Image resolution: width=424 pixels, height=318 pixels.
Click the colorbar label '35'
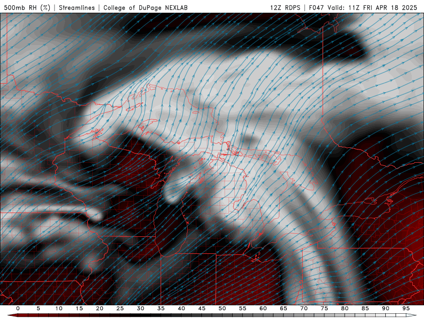(x=161, y=308)
